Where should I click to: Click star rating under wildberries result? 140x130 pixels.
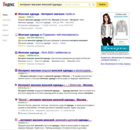pyautogui.click(x=22, y=64)
